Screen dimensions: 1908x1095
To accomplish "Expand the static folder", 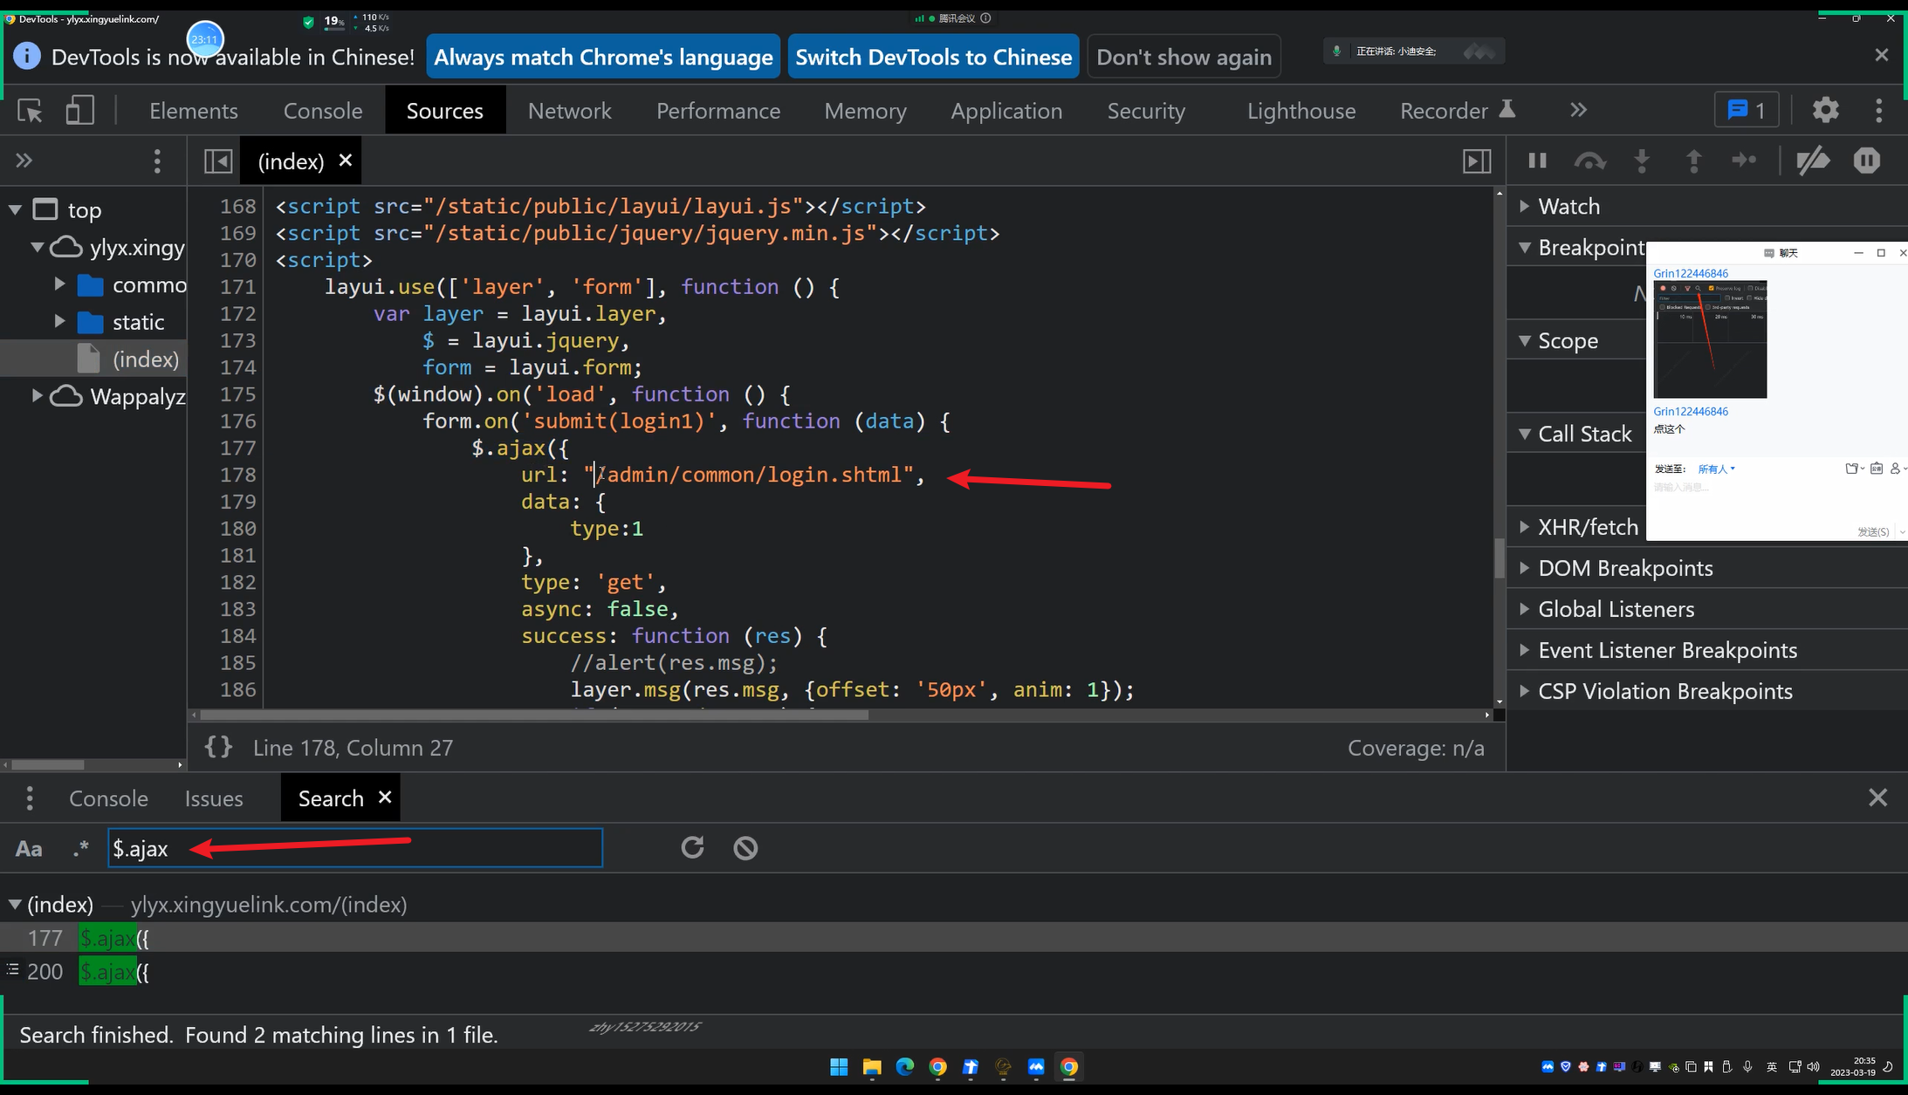I will tap(59, 322).
